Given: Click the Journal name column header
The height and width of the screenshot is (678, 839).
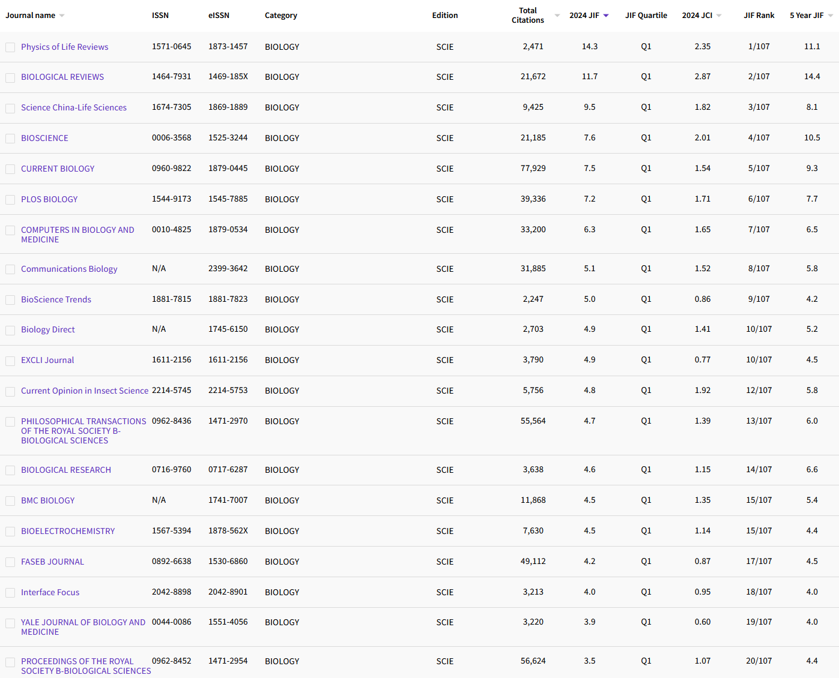Looking at the screenshot, I should pos(30,16).
